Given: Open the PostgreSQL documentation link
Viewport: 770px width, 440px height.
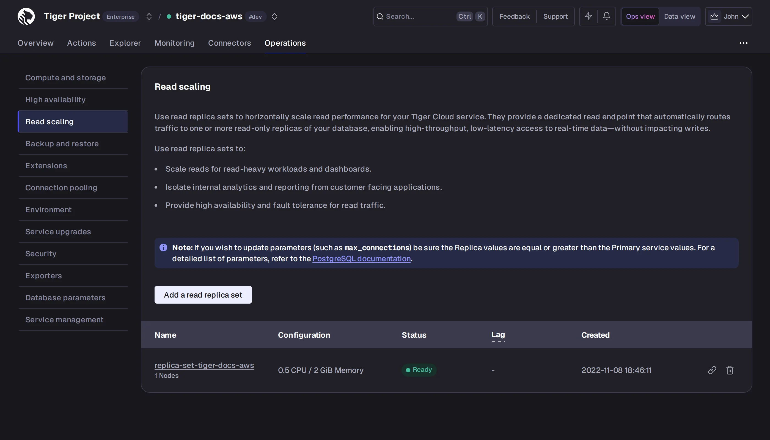Looking at the screenshot, I should [x=361, y=259].
